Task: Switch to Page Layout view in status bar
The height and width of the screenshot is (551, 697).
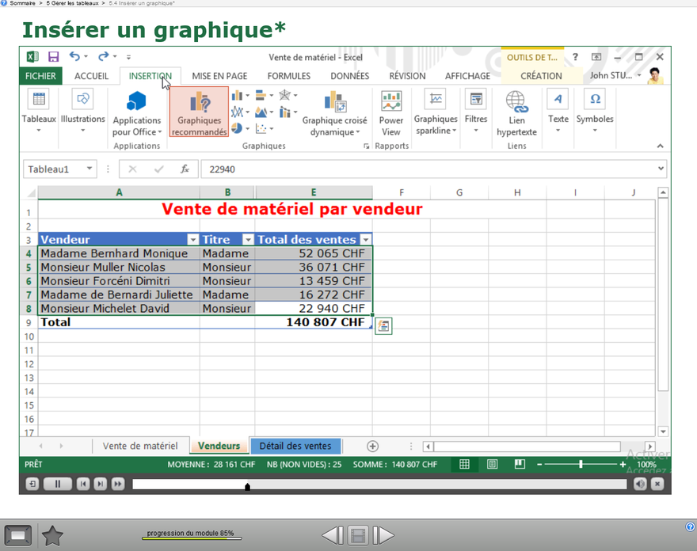Action: (x=492, y=465)
